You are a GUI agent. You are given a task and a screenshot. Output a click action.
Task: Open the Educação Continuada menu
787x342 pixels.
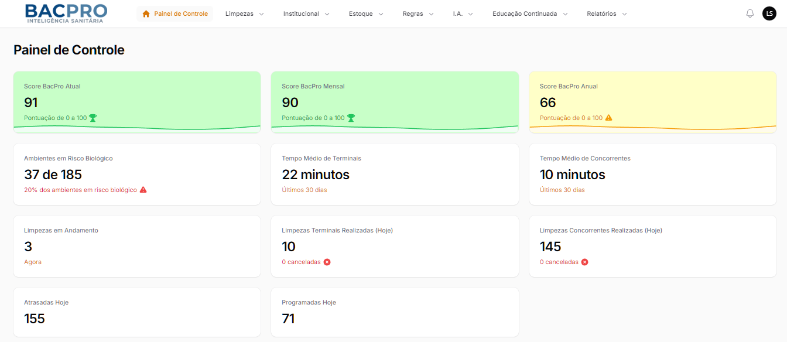click(530, 13)
